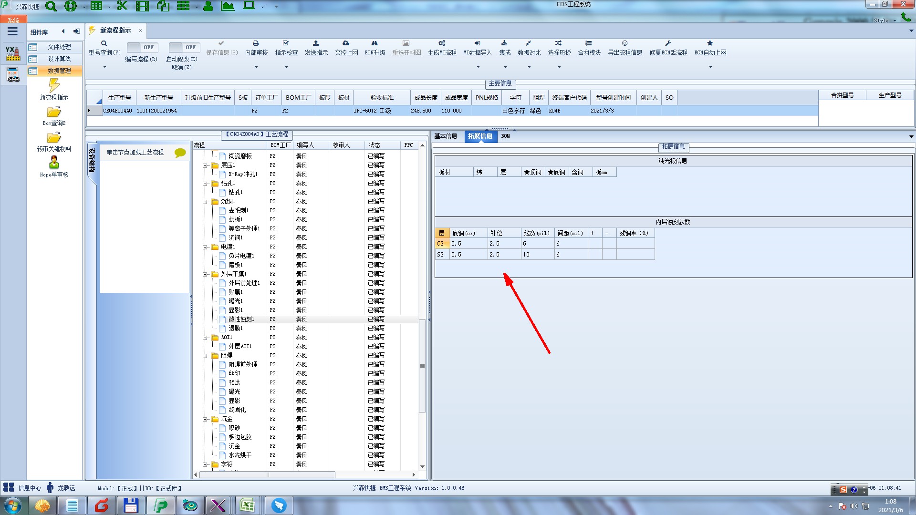Screen dimensions: 916x515
Task: Open Bom查询2 folder icon
Action: tap(54, 112)
